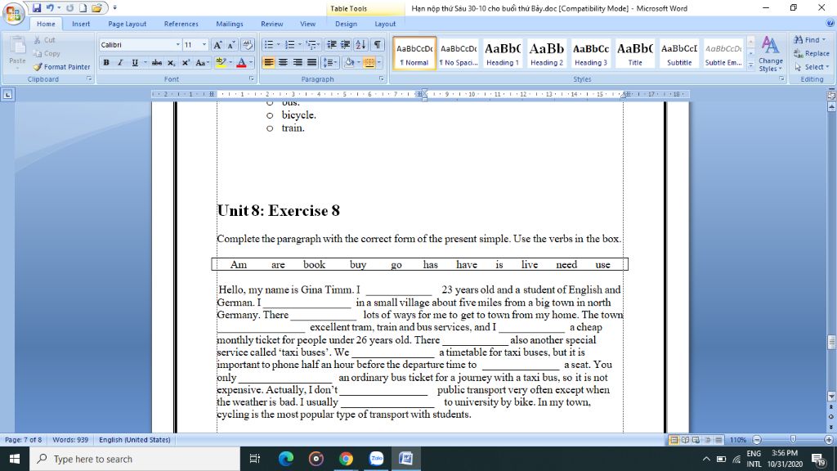
Task: Switch to Print Layout view
Action: pos(674,440)
